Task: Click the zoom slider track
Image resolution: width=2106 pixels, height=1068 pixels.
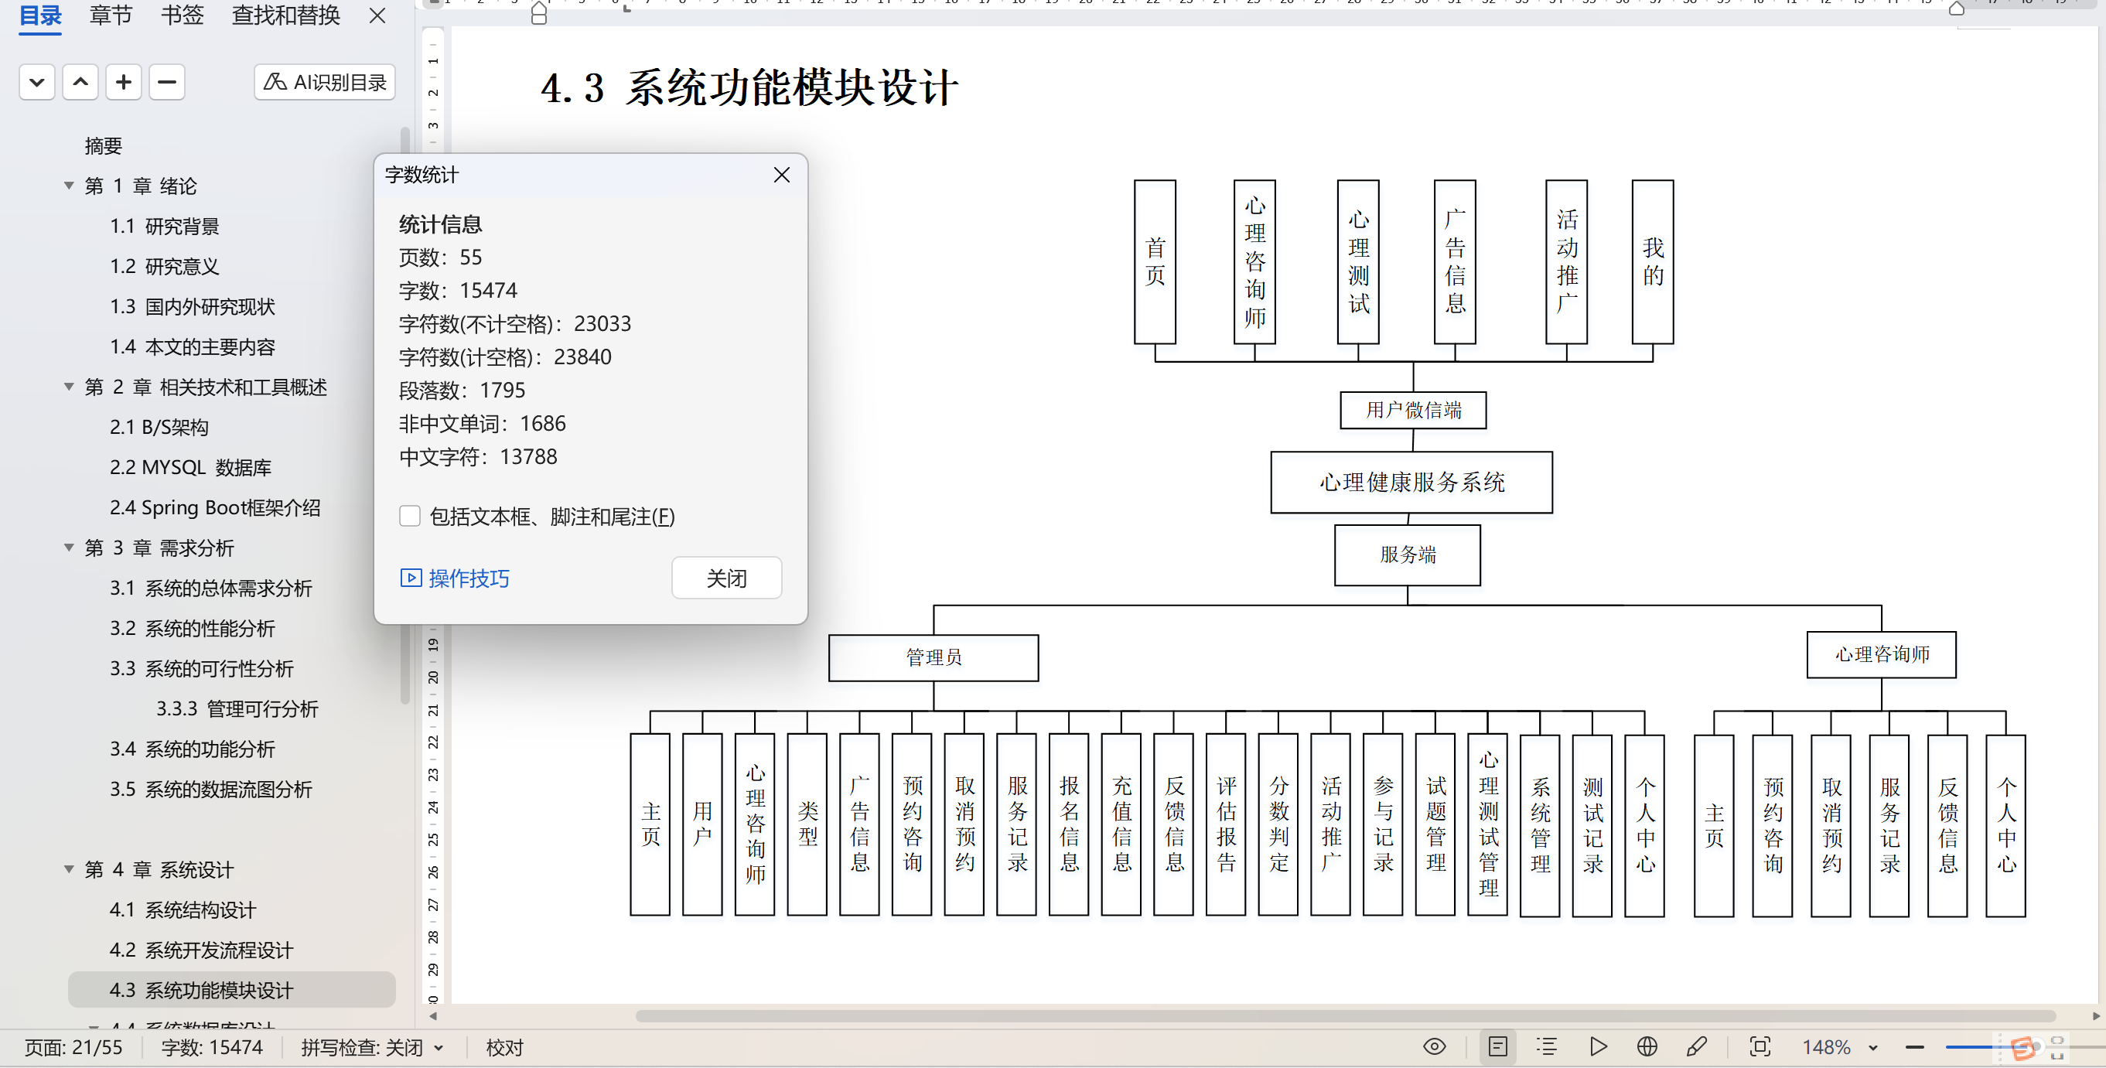Action: (x=1971, y=1048)
